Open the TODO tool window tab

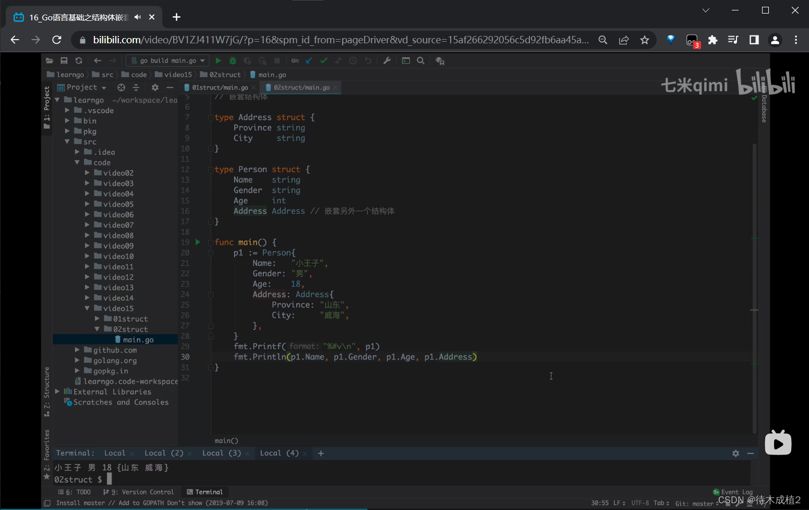coord(74,492)
